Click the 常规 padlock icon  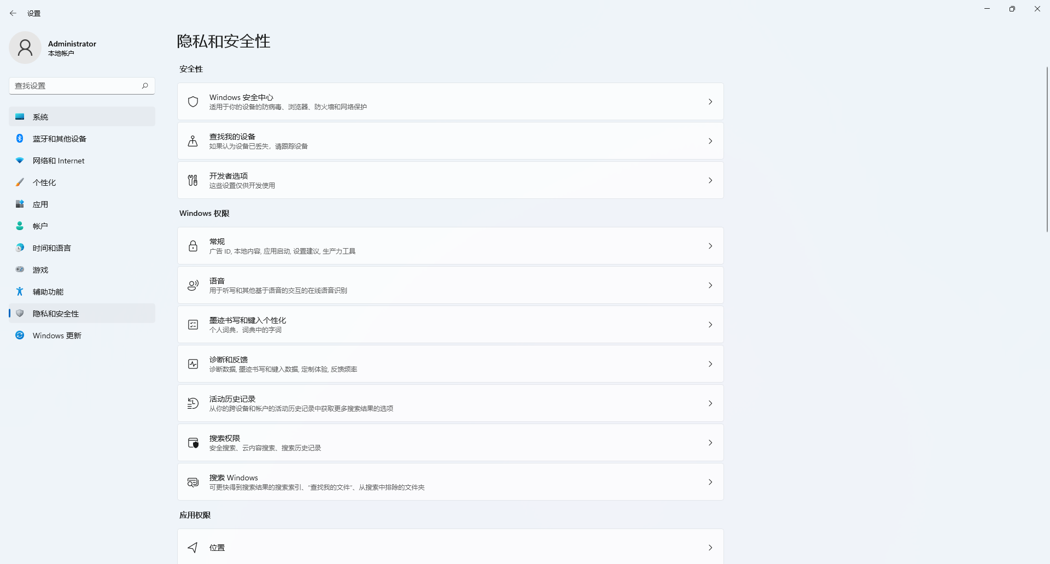coord(193,246)
